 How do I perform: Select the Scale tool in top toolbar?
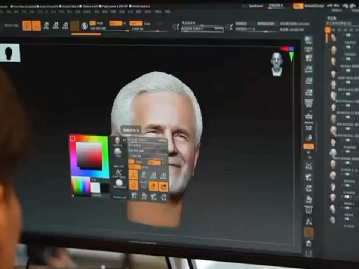(x=56, y=26)
